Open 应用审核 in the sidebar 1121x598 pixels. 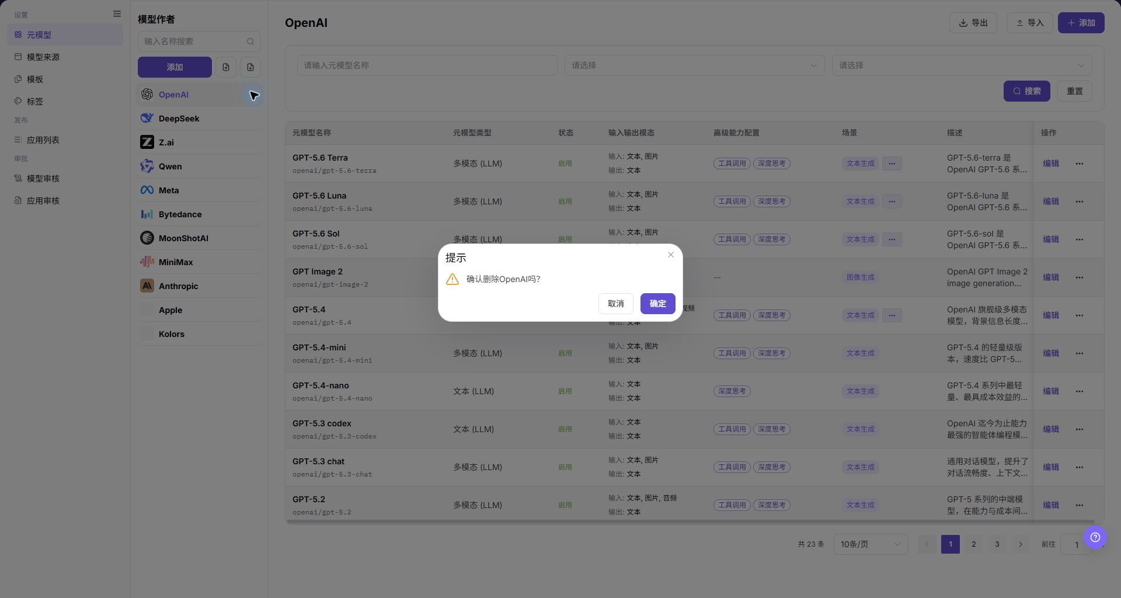[x=65, y=201]
